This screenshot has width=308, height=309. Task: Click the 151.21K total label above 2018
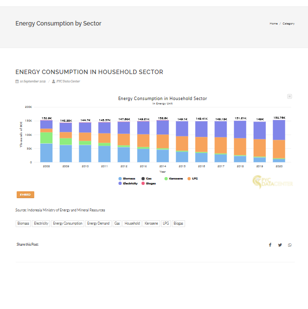coord(240,118)
